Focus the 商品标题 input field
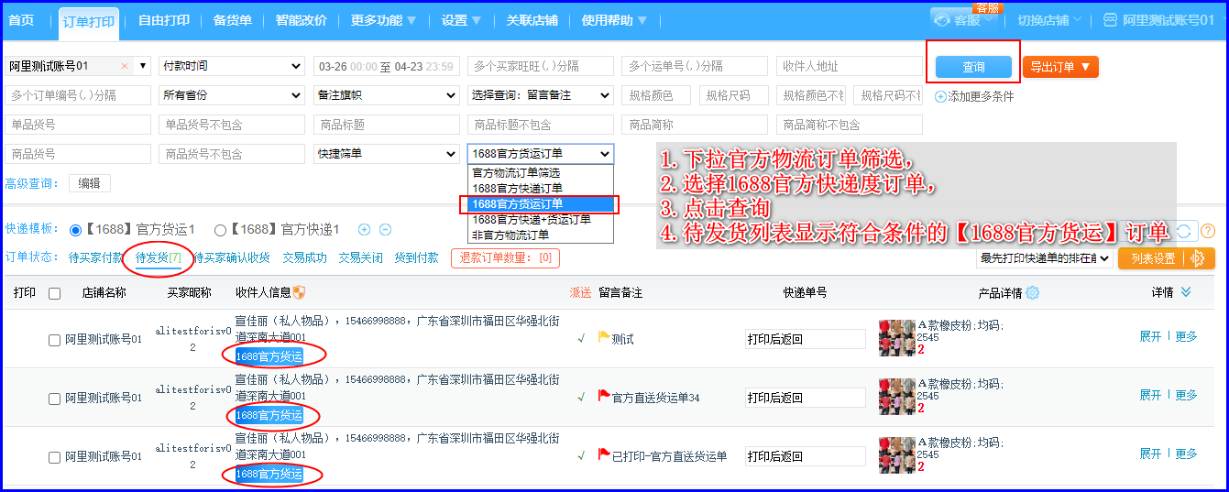The image size is (1229, 492). click(387, 125)
